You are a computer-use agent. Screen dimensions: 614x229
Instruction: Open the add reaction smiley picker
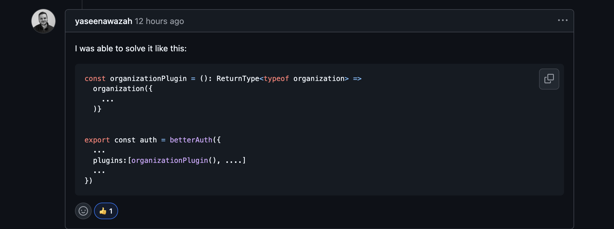(x=83, y=211)
